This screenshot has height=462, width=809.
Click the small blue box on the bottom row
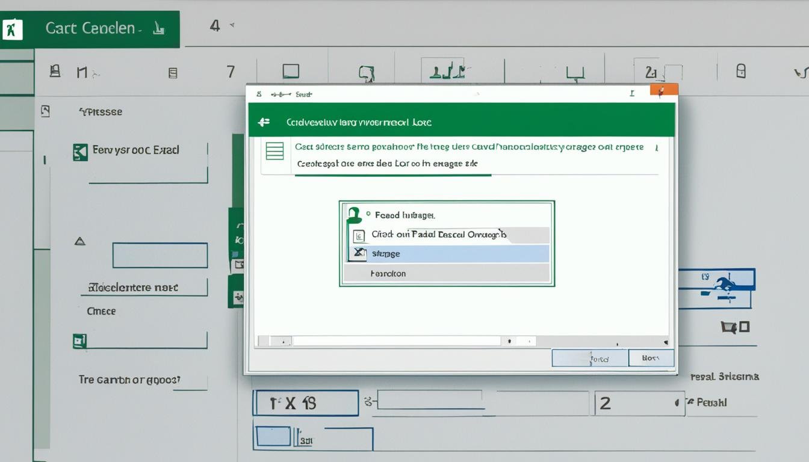pyautogui.click(x=273, y=436)
